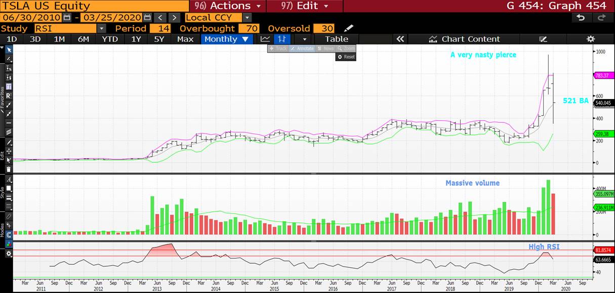Screen dimensions: 615x293
Task: Toggle the Track crosshair mode
Action: point(278,48)
